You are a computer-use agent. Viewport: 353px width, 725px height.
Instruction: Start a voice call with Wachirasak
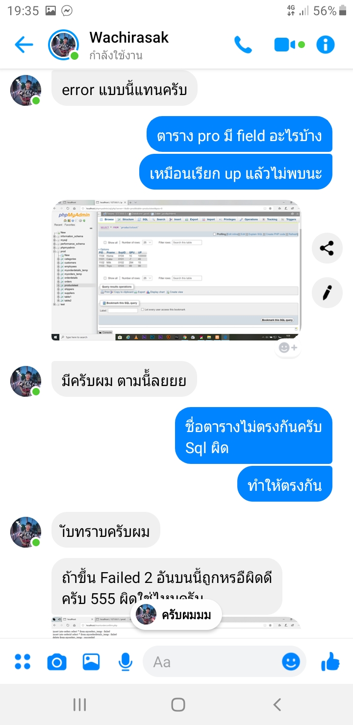coord(243,45)
